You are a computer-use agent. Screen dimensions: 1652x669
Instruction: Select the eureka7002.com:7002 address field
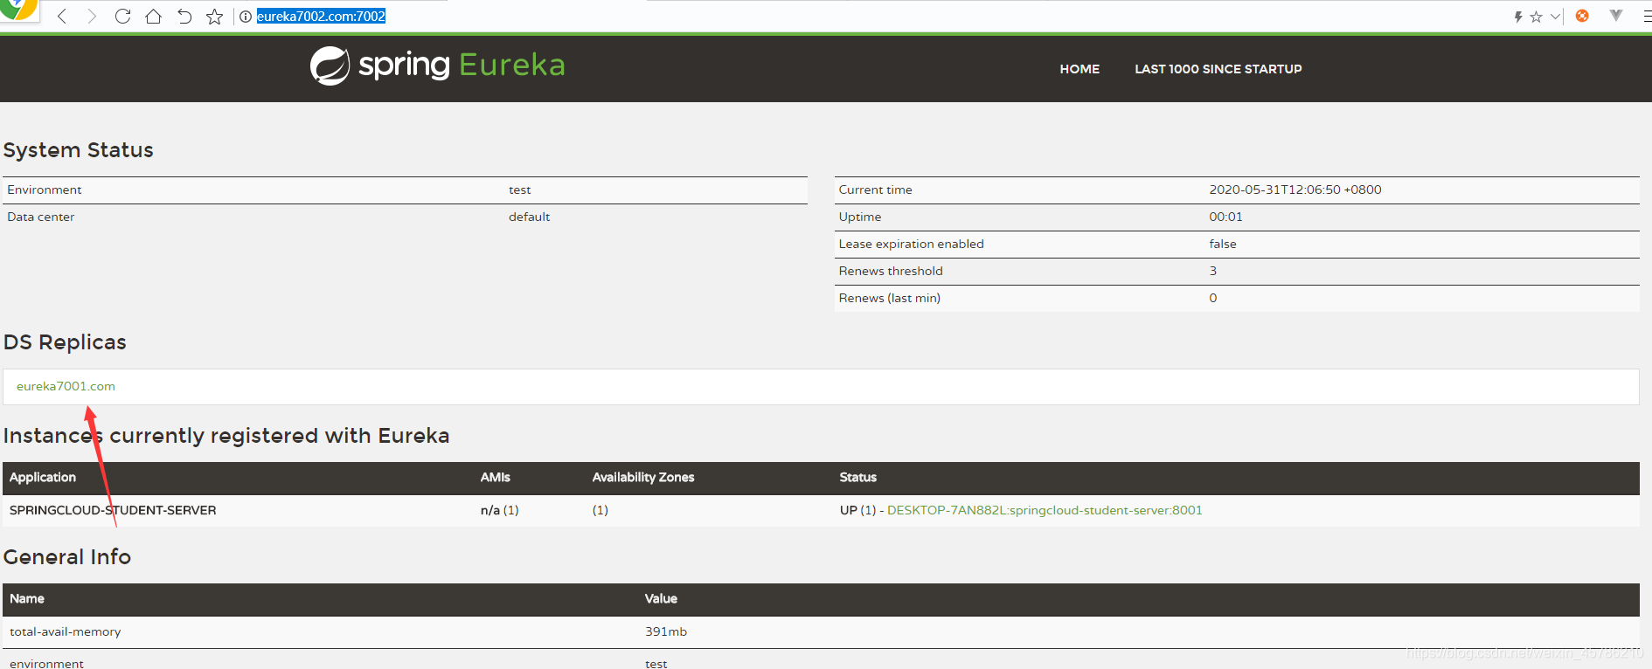tap(321, 17)
